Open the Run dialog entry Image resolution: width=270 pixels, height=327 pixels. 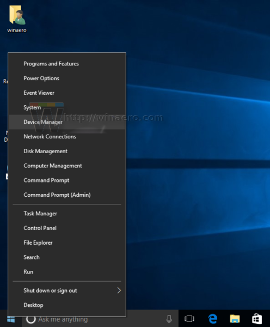pyautogui.click(x=67, y=272)
